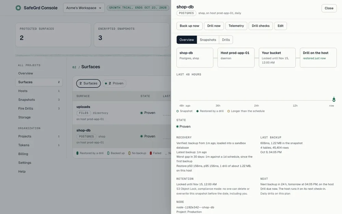Click the SafeGrd Console logo icon
The image size is (342, 214).
coord(18,8)
